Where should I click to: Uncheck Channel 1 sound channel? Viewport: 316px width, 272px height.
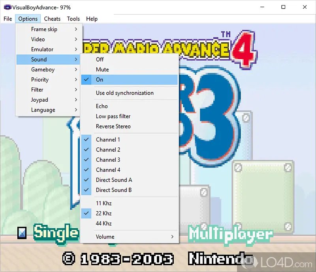tap(108, 140)
